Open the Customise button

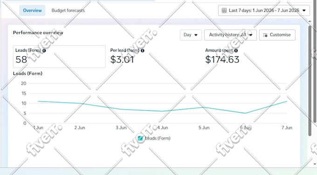point(277,35)
